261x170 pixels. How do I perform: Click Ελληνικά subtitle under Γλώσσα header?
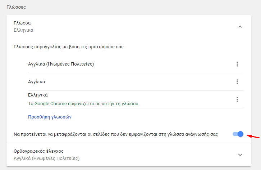pyautogui.click(x=23, y=30)
